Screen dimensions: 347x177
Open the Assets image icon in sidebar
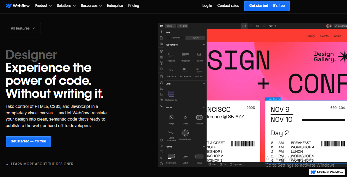(161, 69)
